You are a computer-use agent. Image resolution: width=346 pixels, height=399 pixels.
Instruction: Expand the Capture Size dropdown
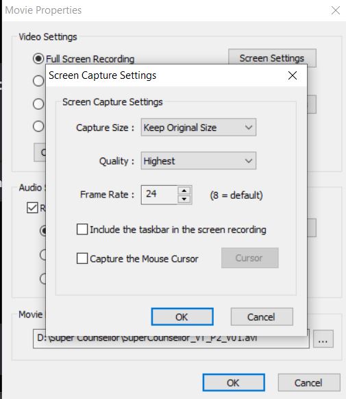point(199,128)
